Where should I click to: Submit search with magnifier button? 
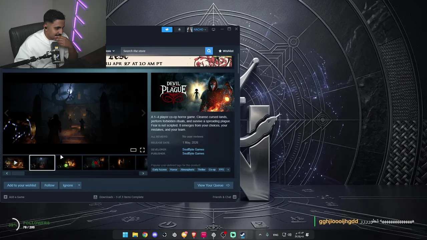(209, 51)
